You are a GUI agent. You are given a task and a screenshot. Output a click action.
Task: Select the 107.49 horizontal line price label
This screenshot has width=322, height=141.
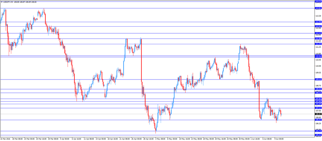point(318,104)
